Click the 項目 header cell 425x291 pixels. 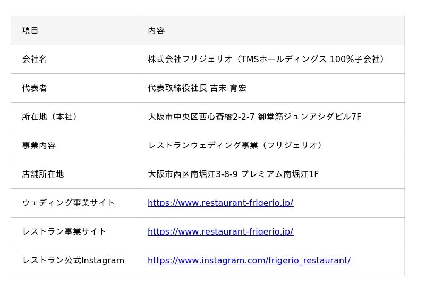(74, 30)
